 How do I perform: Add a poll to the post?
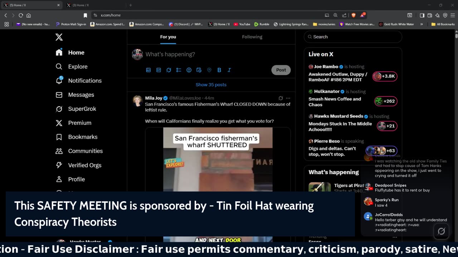click(179, 70)
